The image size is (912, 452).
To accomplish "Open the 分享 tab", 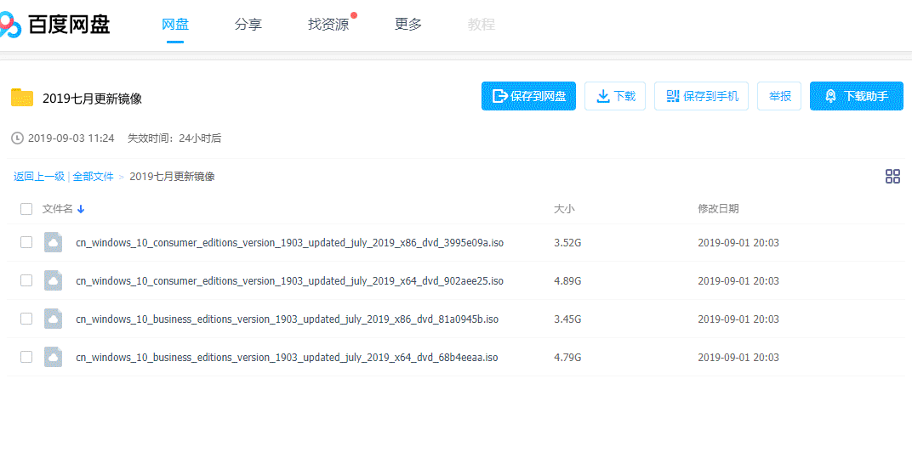I will click(248, 25).
